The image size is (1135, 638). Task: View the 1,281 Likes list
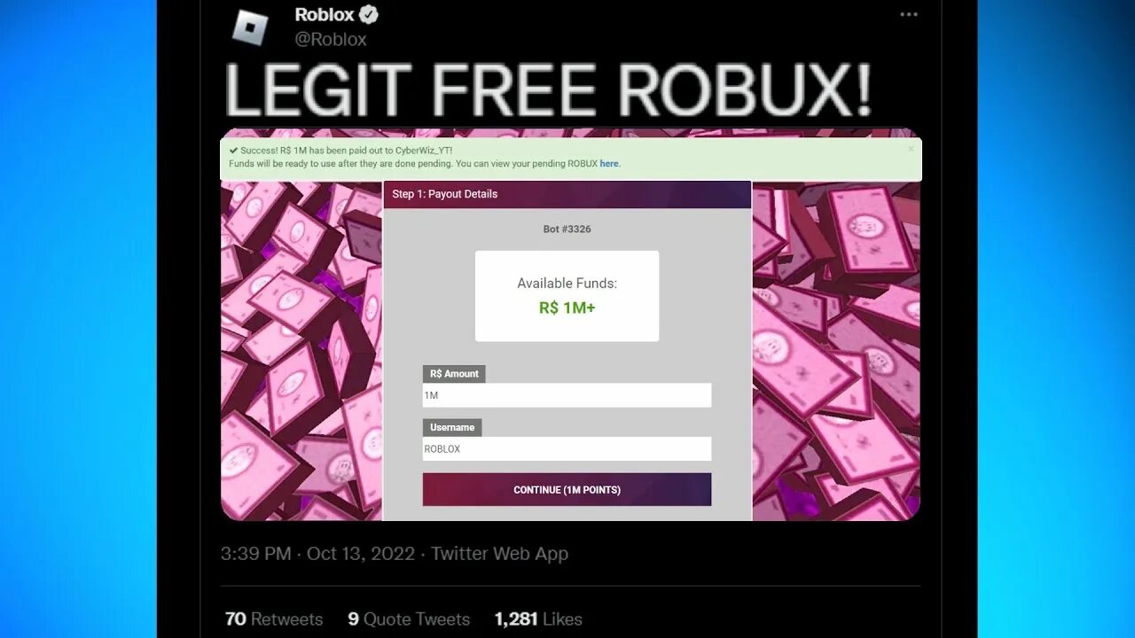pyautogui.click(x=538, y=619)
